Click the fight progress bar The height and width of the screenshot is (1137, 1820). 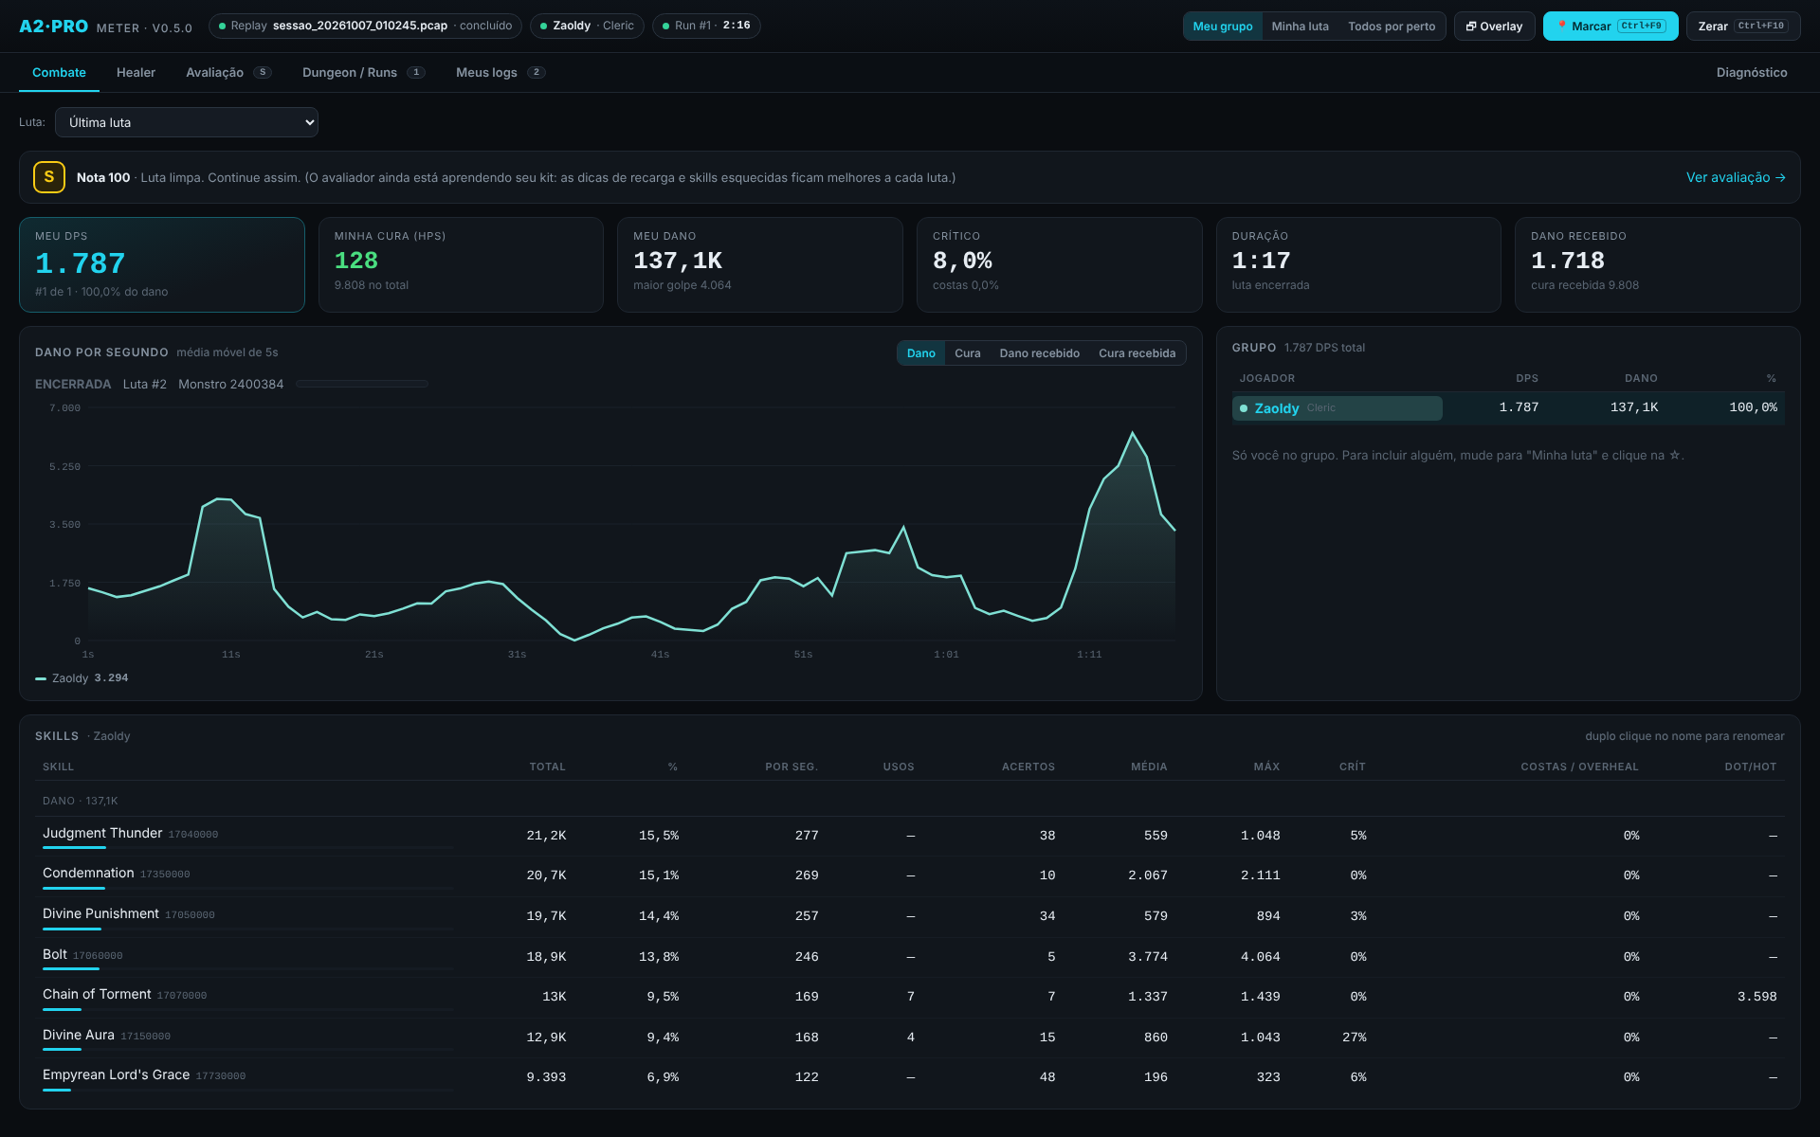point(362,384)
